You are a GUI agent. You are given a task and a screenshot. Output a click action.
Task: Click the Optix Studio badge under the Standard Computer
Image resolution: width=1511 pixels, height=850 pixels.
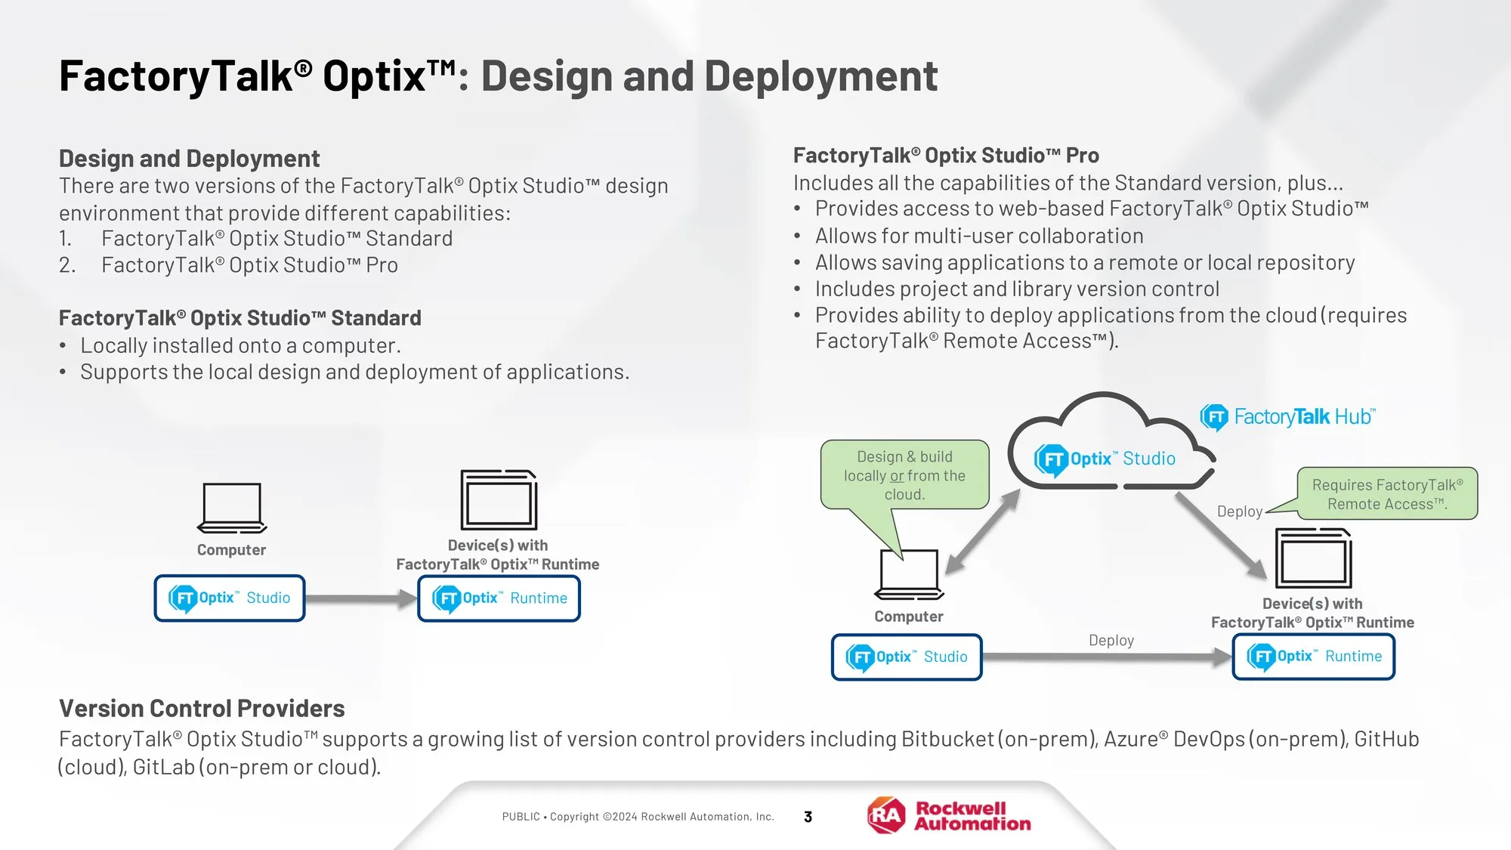[x=230, y=598]
